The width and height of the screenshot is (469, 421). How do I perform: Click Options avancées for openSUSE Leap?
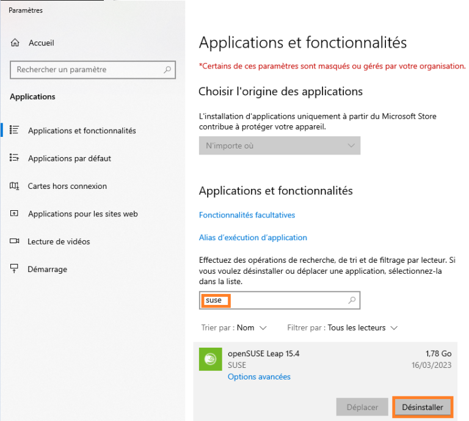(259, 376)
